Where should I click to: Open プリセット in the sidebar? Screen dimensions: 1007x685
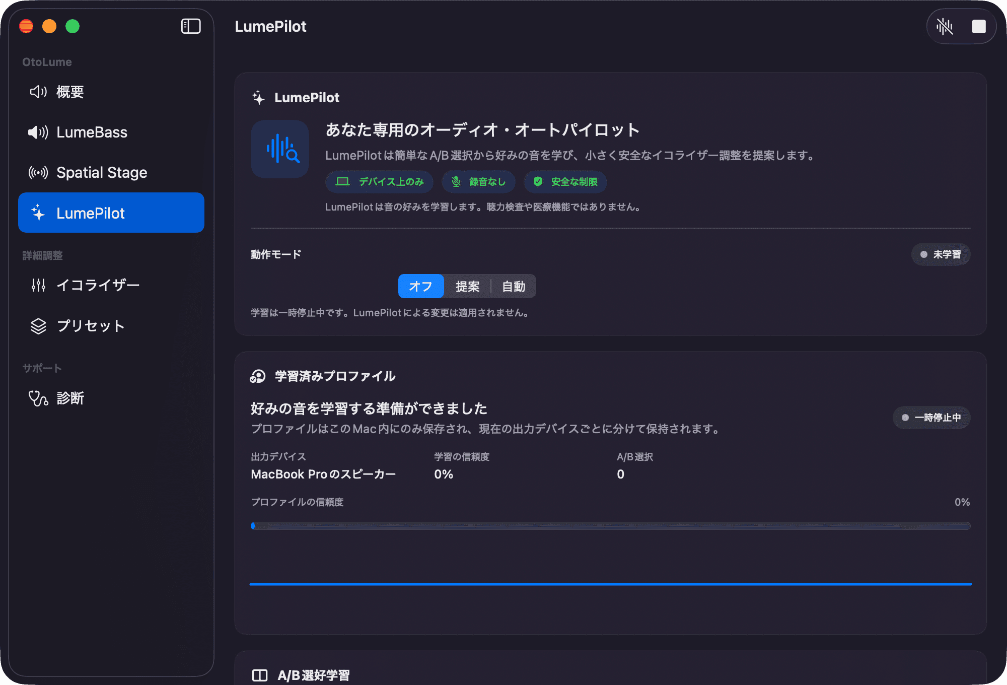[111, 326]
